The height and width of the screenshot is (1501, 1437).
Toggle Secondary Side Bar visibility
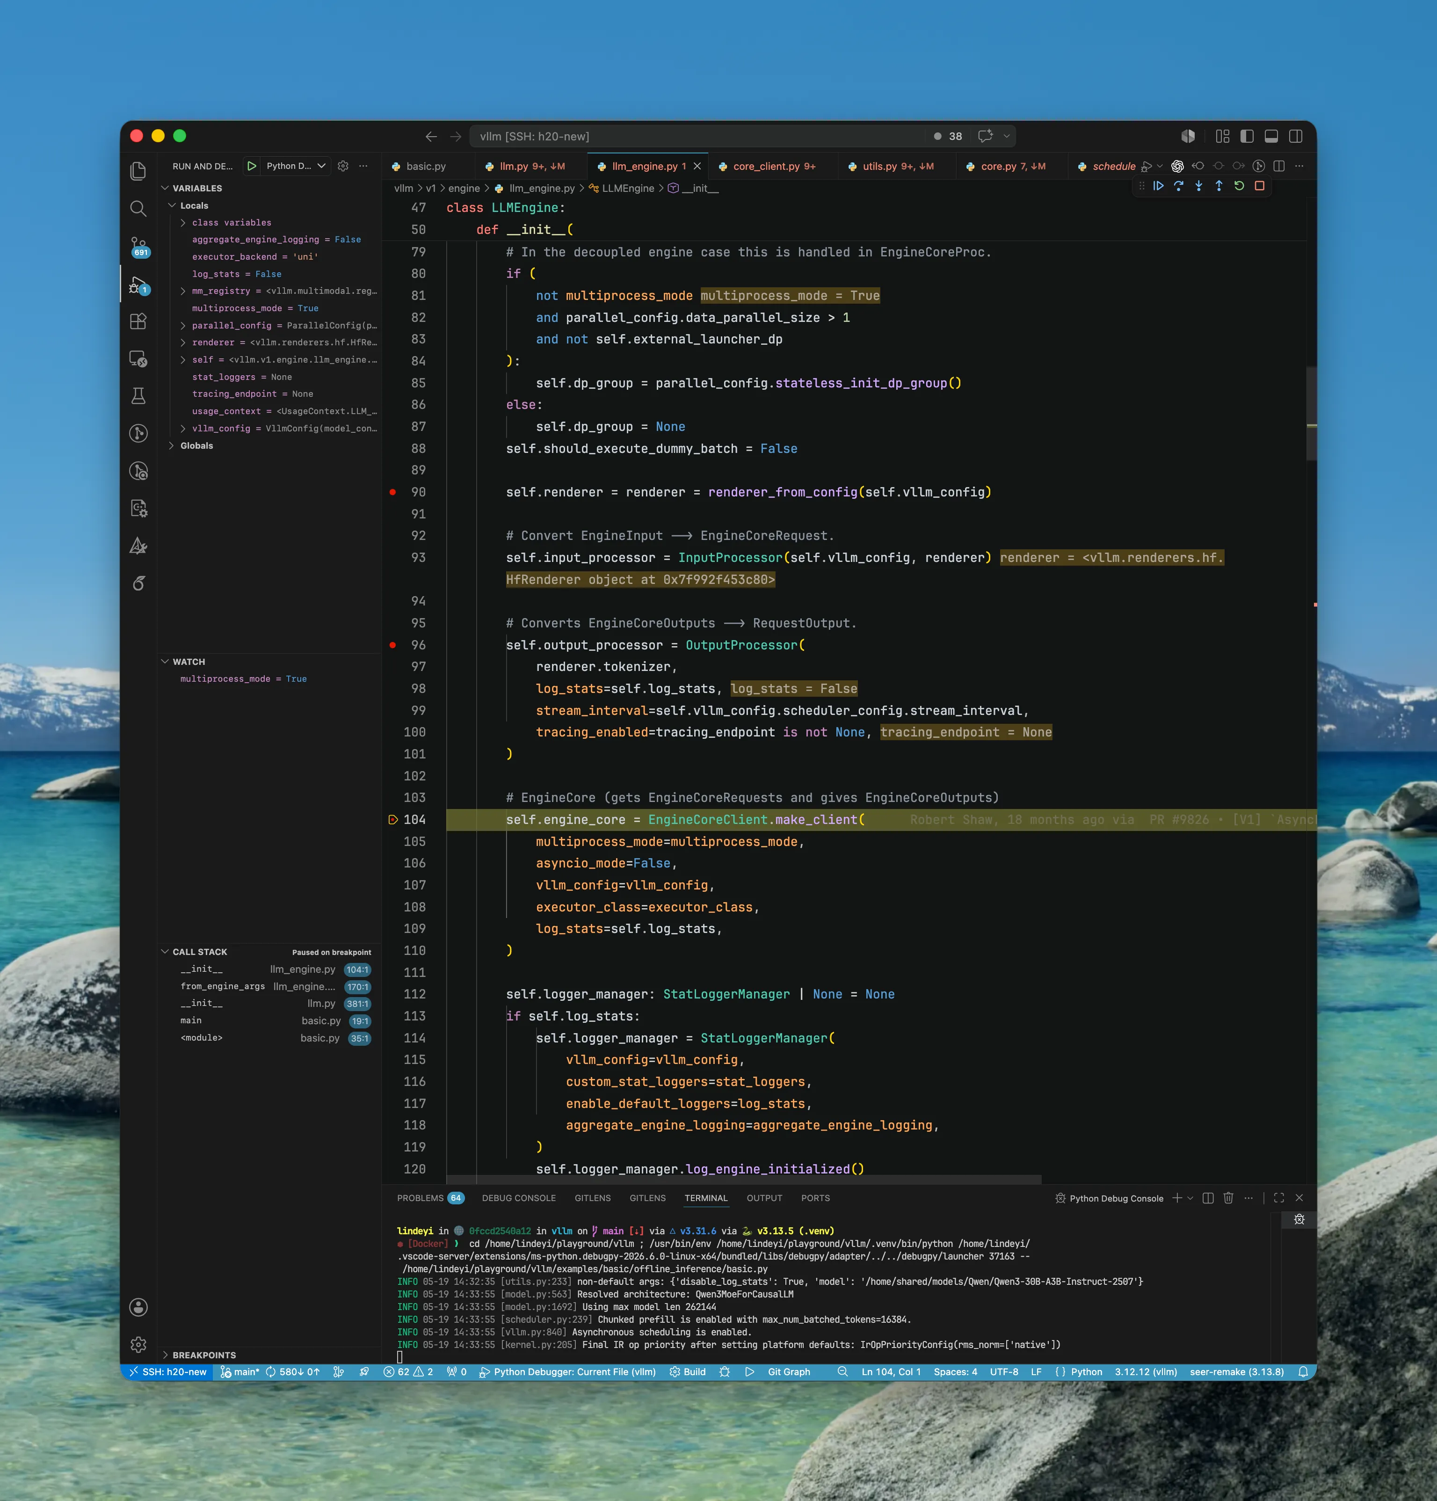[x=1296, y=136]
